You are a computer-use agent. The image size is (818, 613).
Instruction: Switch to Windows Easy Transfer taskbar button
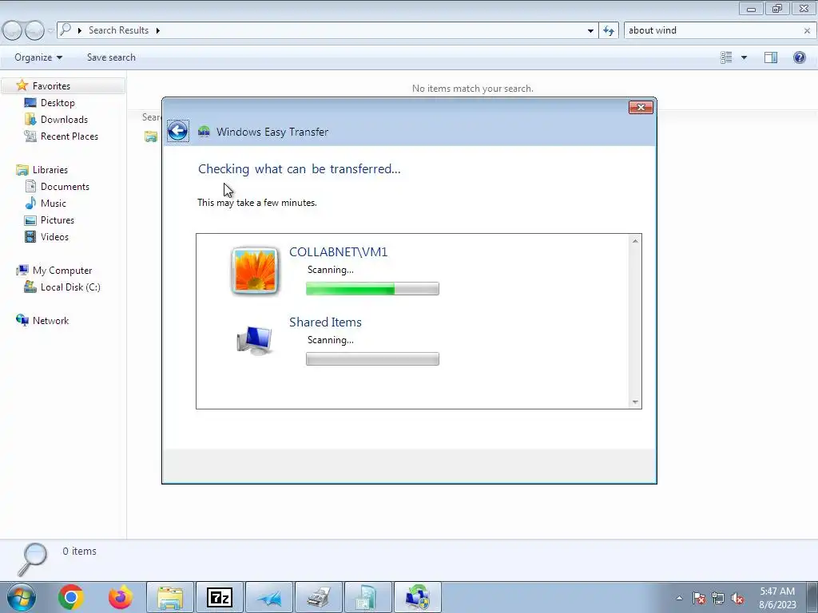pyautogui.click(x=418, y=597)
